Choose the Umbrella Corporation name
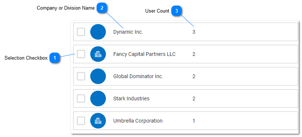Image resolution: width=302 pixels, height=137 pixels. tap(138, 121)
